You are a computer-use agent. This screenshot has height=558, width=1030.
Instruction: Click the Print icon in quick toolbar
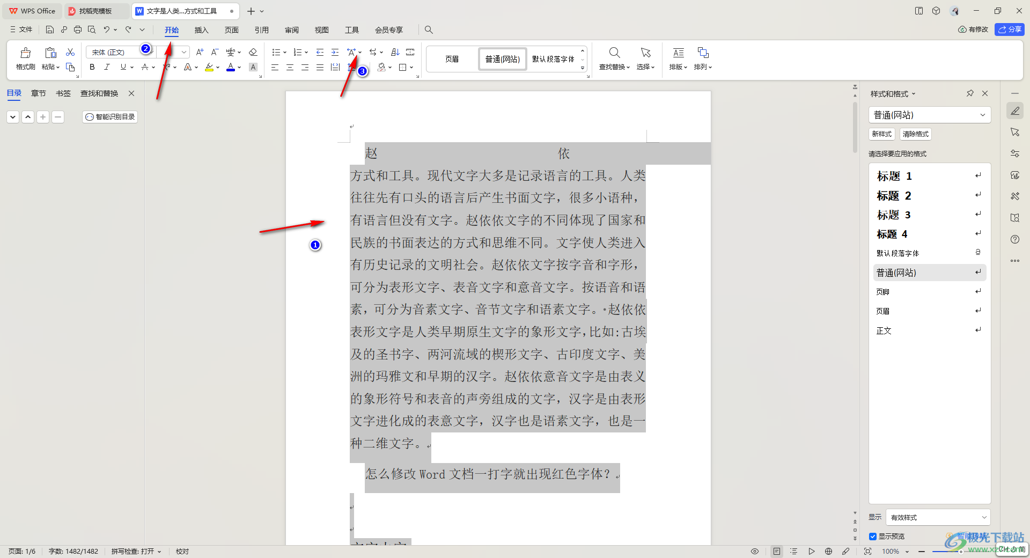pos(78,30)
